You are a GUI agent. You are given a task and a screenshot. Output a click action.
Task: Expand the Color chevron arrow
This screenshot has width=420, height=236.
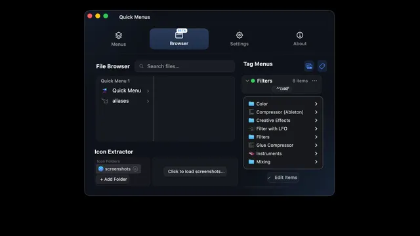(x=316, y=104)
